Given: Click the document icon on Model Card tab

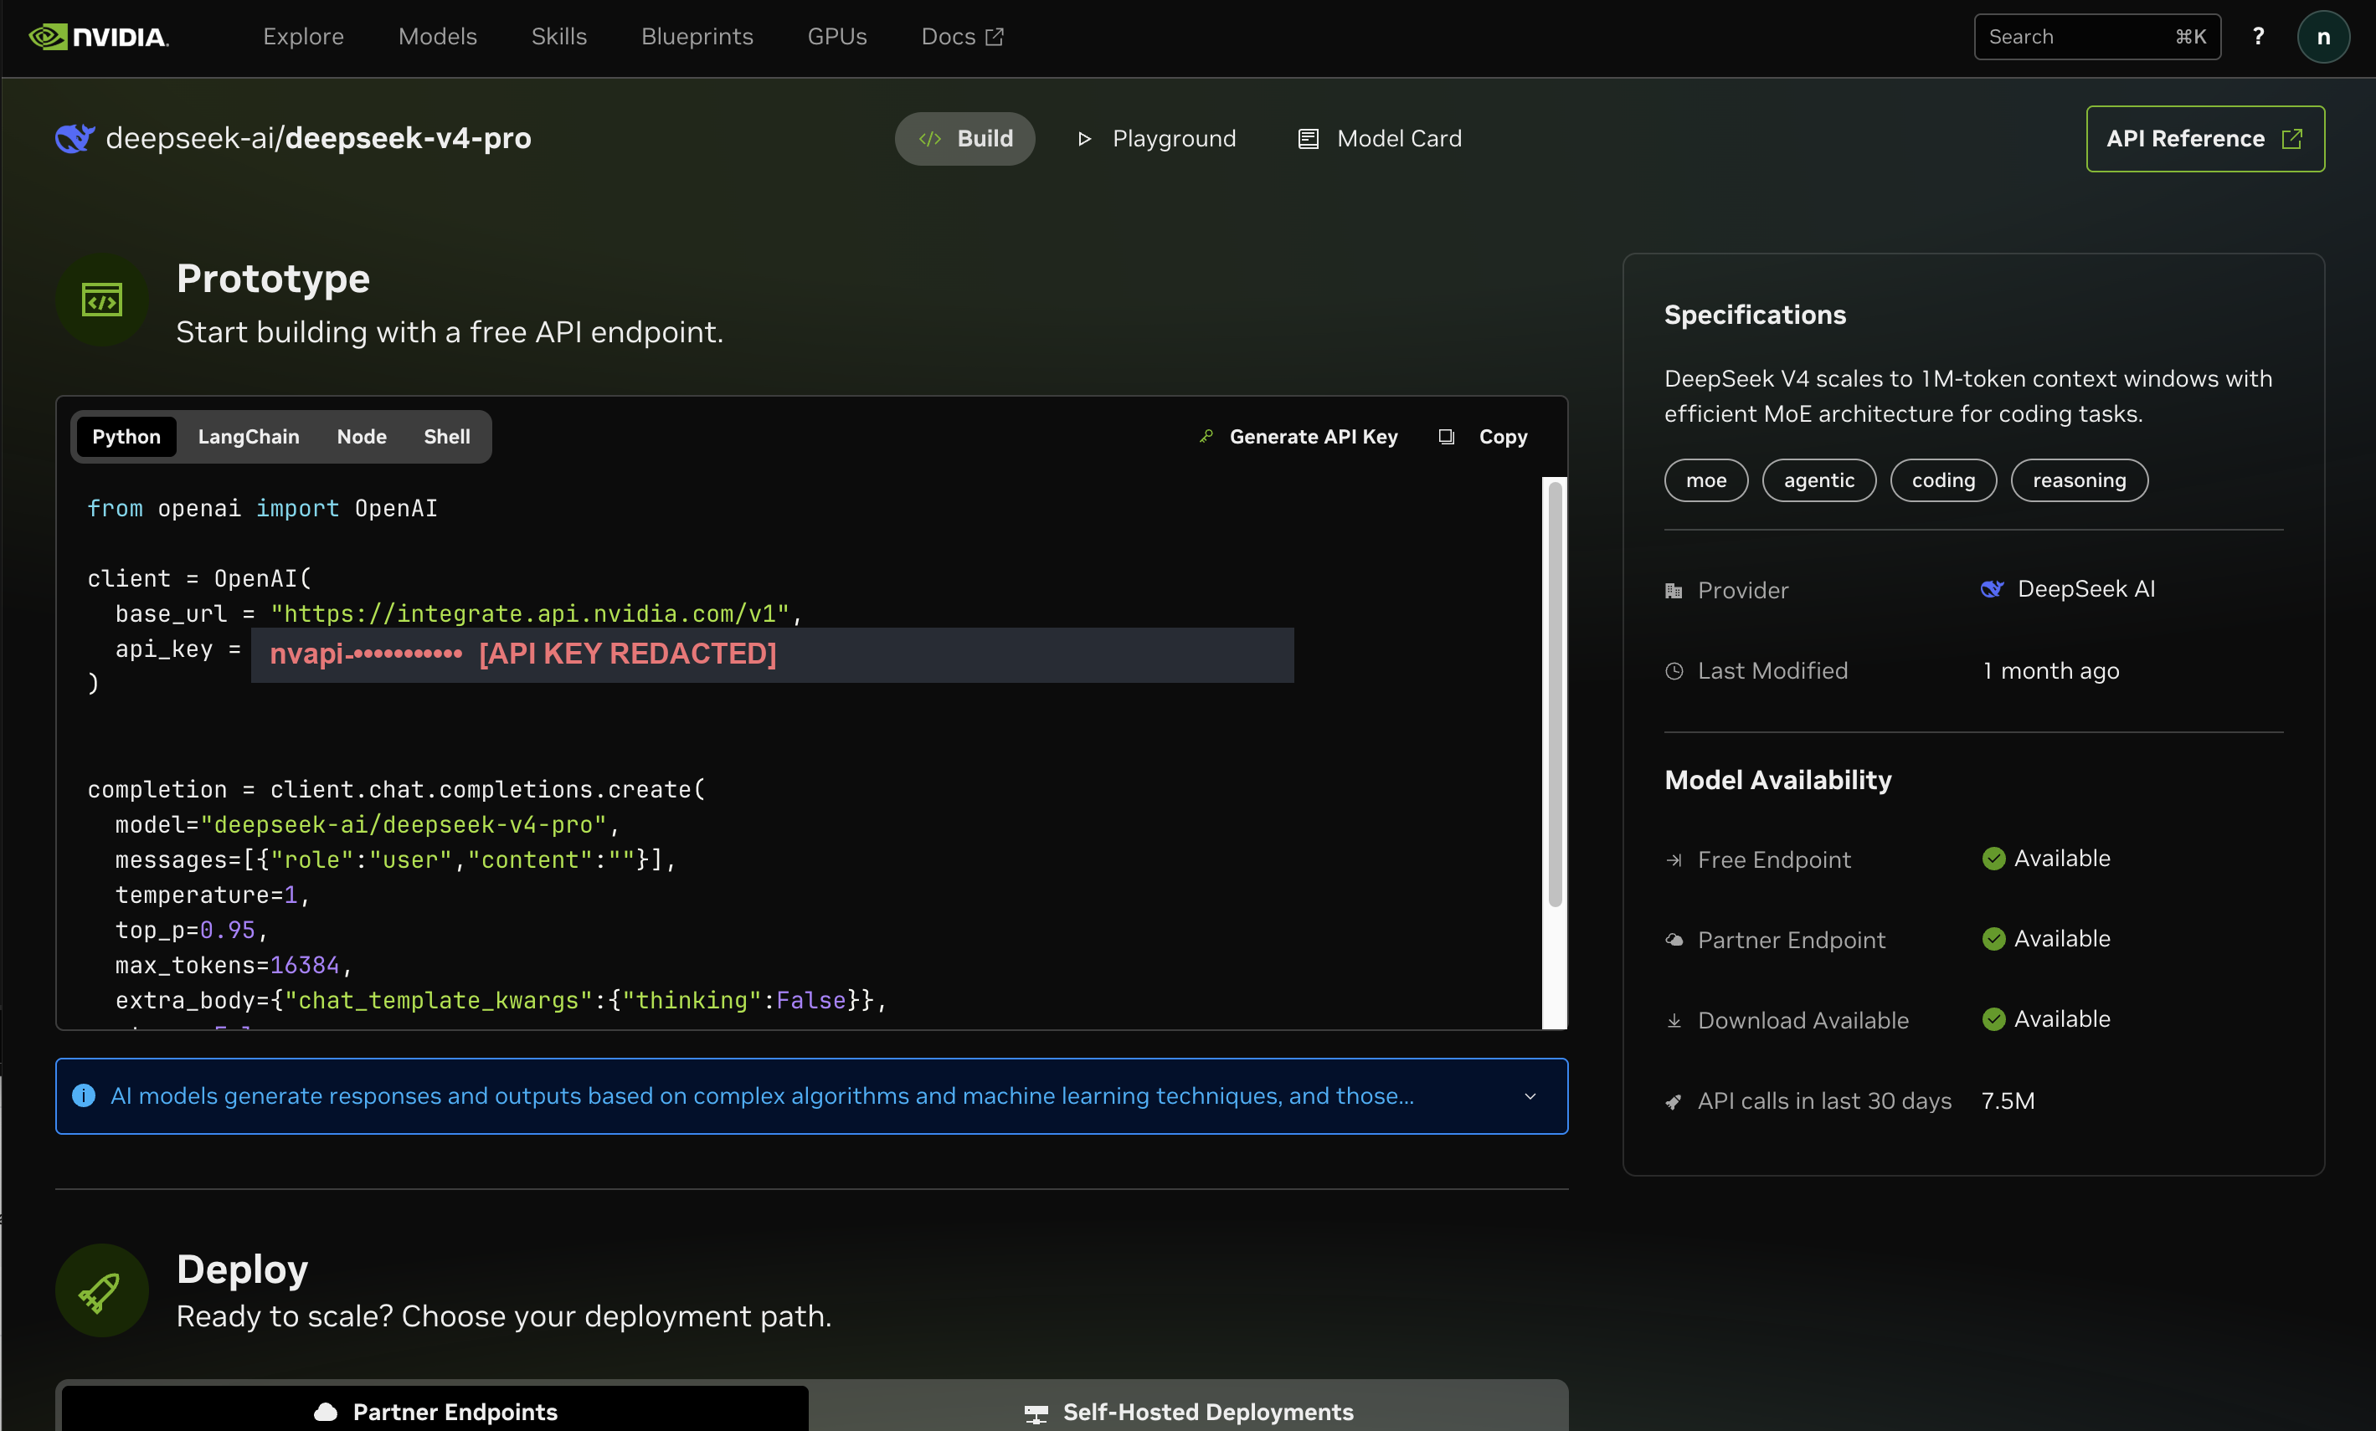Looking at the screenshot, I should (x=1308, y=139).
